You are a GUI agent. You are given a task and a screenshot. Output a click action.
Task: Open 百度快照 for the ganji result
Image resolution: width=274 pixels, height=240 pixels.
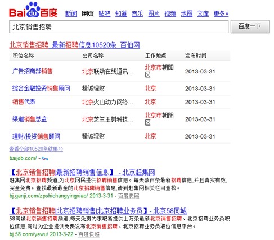tap(129, 196)
